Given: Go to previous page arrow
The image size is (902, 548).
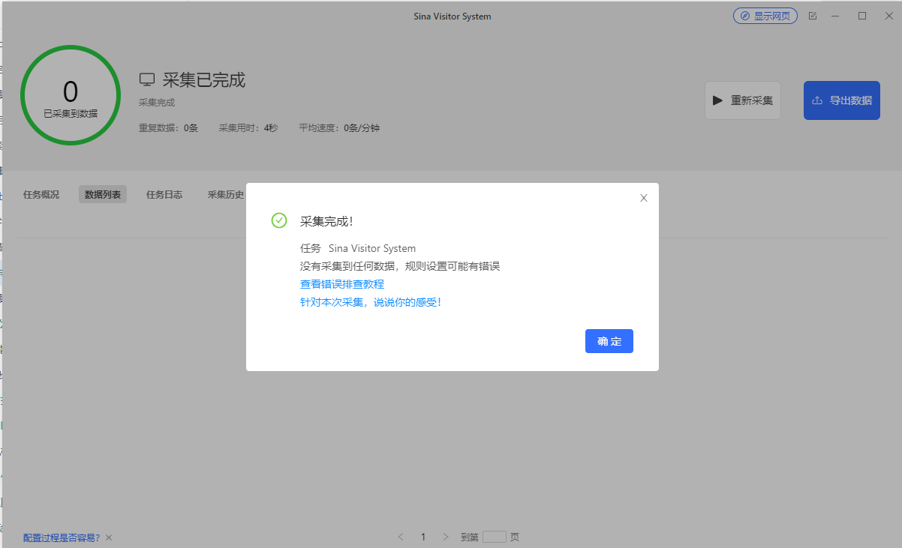Looking at the screenshot, I should coord(401,537).
